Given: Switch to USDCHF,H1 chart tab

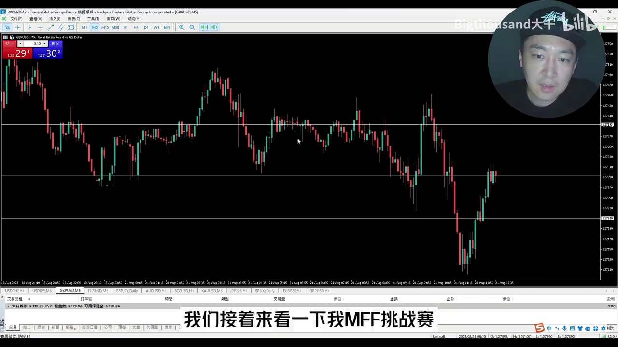Looking at the screenshot, I should tap(14, 291).
